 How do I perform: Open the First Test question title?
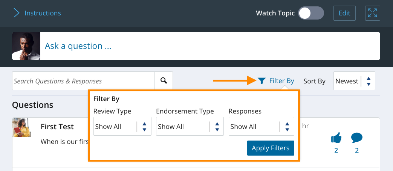[57, 127]
